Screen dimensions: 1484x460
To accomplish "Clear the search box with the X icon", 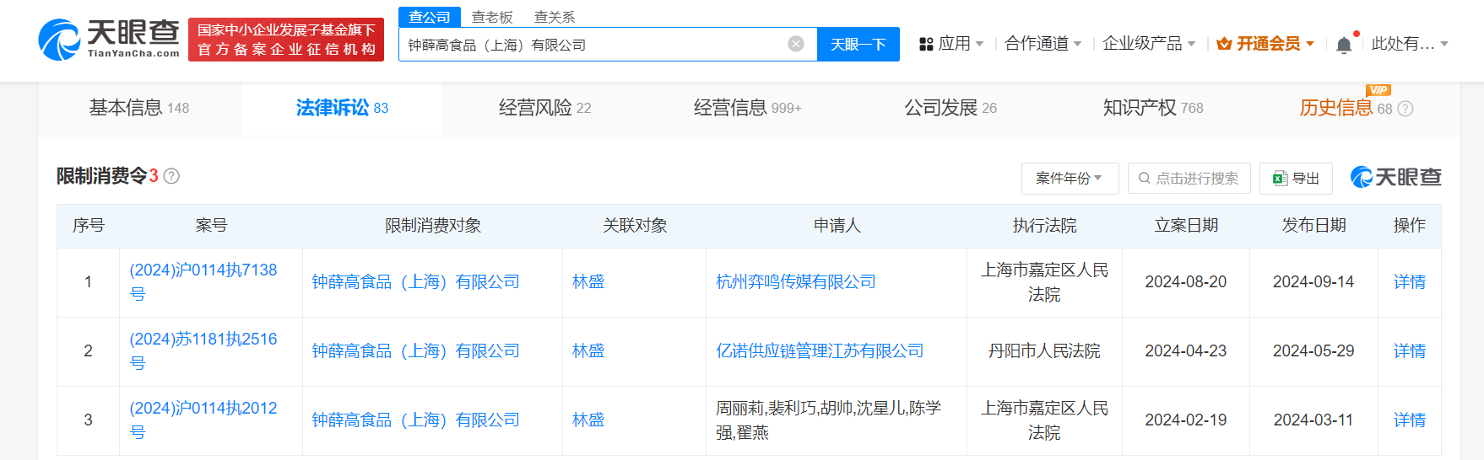I will pyautogui.click(x=796, y=44).
